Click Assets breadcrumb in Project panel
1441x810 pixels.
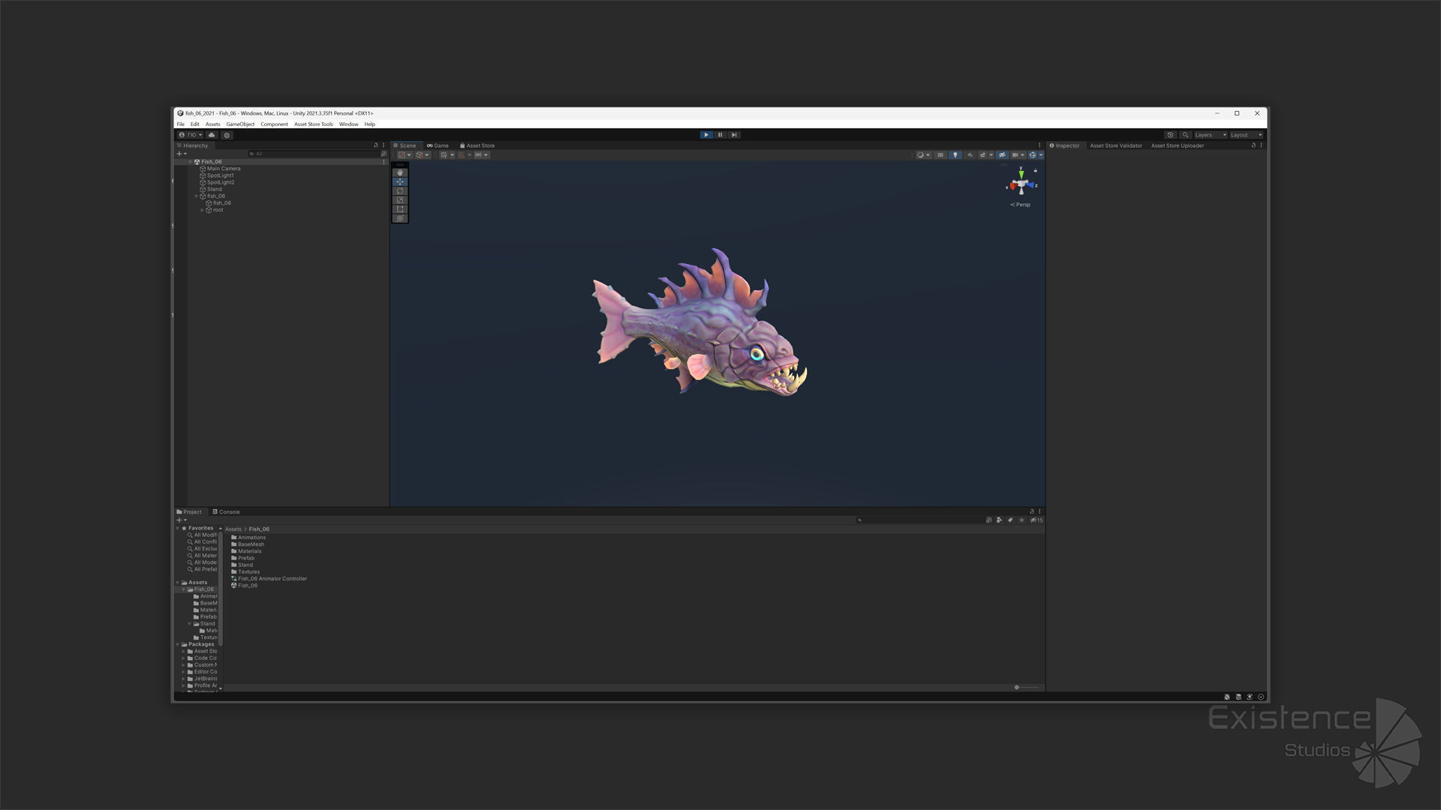coord(233,529)
